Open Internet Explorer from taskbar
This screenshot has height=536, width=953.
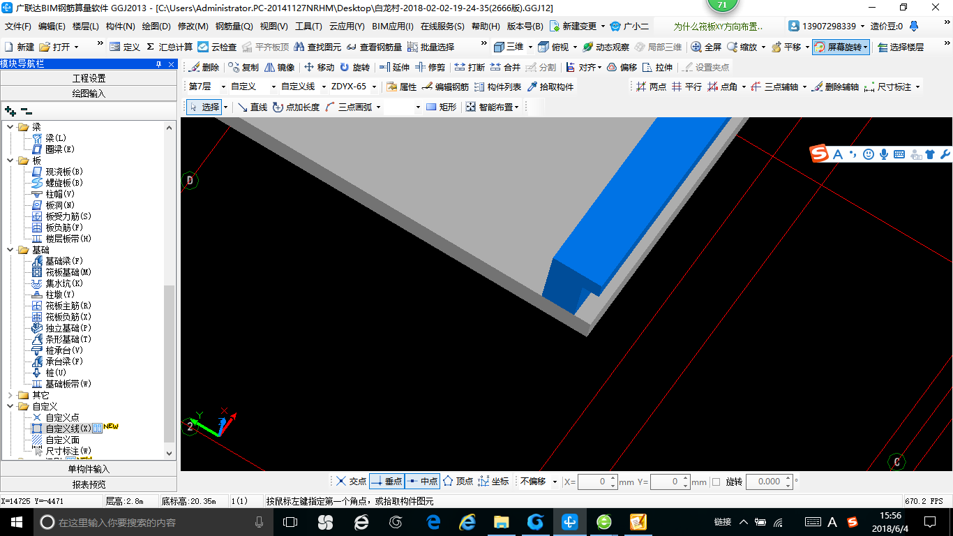467,522
